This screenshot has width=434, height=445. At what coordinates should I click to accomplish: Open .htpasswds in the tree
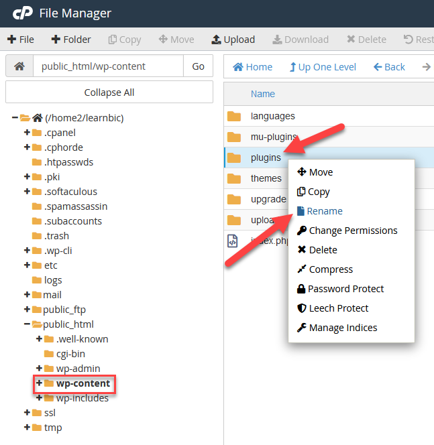pyautogui.click(x=68, y=162)
